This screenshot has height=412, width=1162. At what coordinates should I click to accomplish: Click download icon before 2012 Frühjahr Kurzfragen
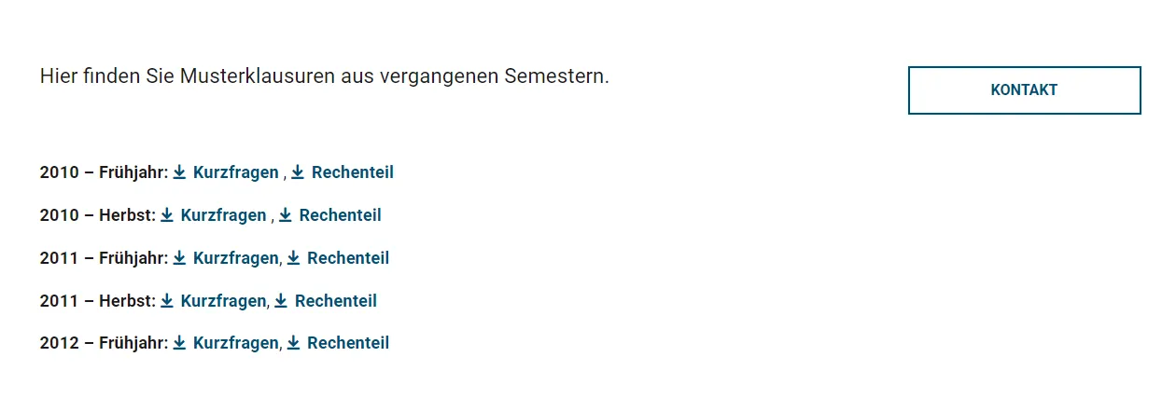pos(180,343)
